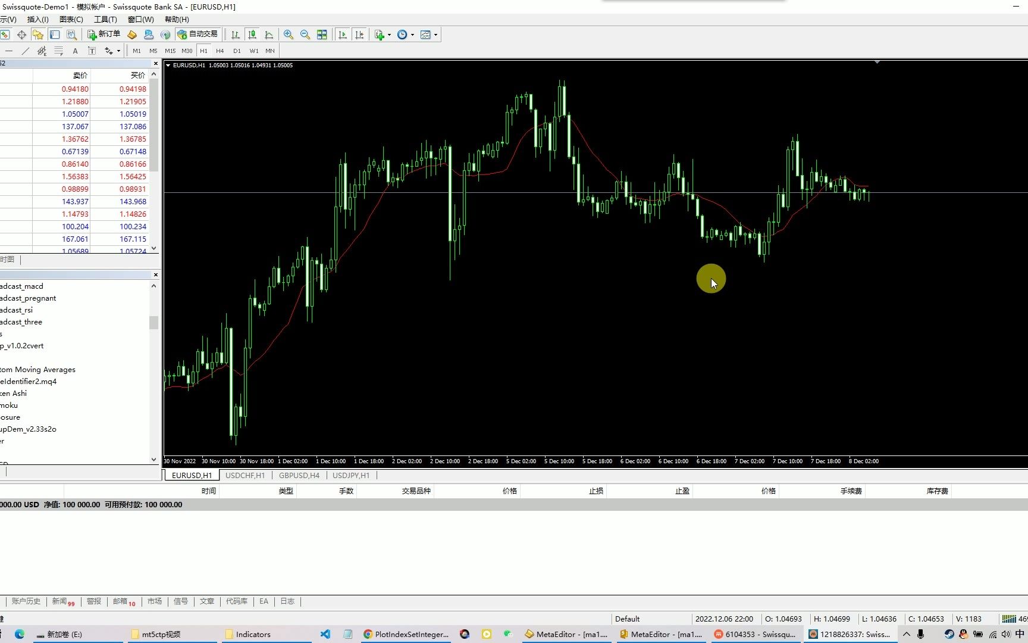Click the 买价 column header
The height and width of the screenshot is (643, 1028).
[x=137, y=75]
